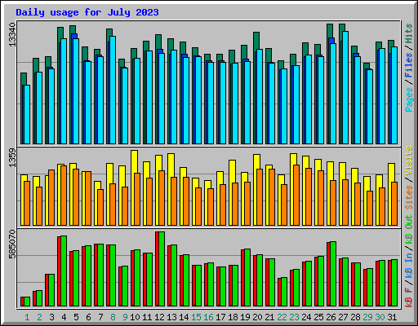The width and height of the screenshot is (418, 326).
Task: Click the orange Sites bar for day 23
Action: pos(296,195)
